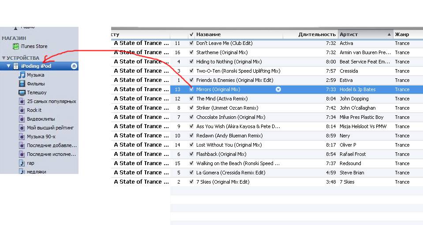The height and width of the screenshot is (225, 423).
Task: Uncheck Chocolate Infusion (Original Mix)
Action: pyautogui.click(x=191, y=117)
